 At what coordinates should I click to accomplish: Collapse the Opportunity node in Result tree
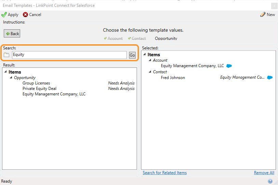coord(11,77)
